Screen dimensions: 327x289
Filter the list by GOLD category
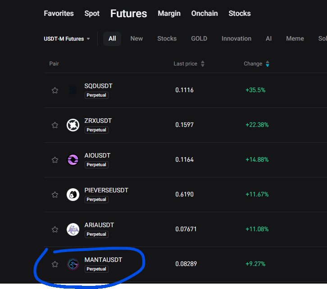click(199, 39)
